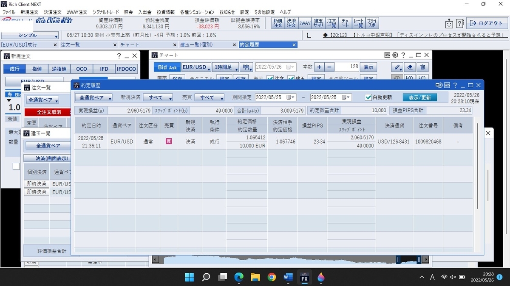Switch chart price to Bid/Ask toggle
510x286 pixels.
click(x=167, y=67)
